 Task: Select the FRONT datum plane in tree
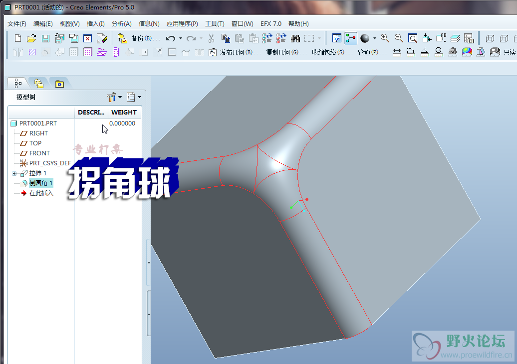[x=39, y=153]
